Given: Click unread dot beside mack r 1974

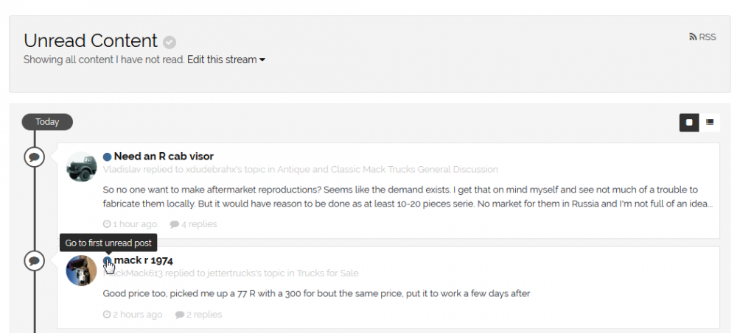Looking at the screenshot, I should [x=107, y=260].
